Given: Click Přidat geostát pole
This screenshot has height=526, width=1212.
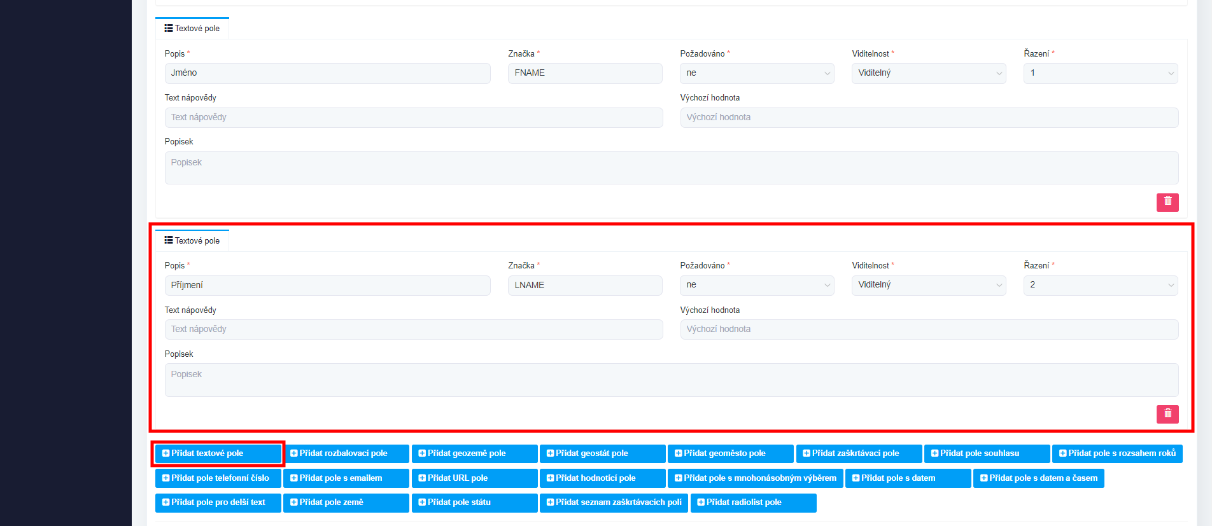Looking at the screenshot, I should pos(602,453).
